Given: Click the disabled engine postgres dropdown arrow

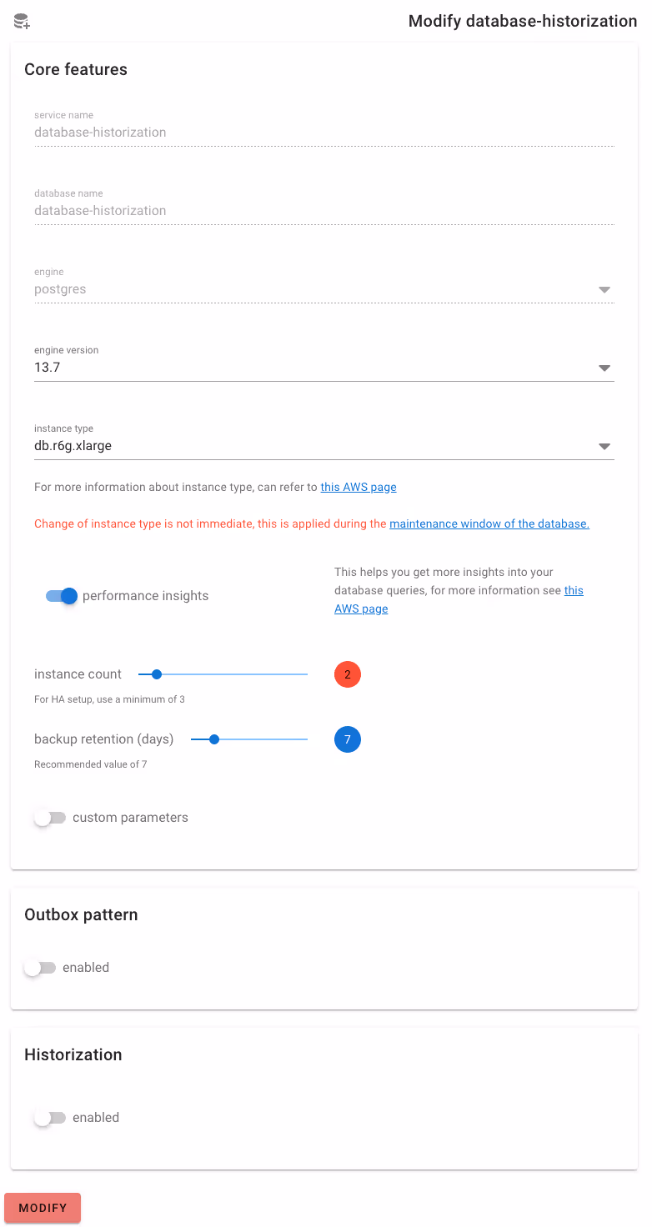Looking at the screenshot, I should (604, 289).
